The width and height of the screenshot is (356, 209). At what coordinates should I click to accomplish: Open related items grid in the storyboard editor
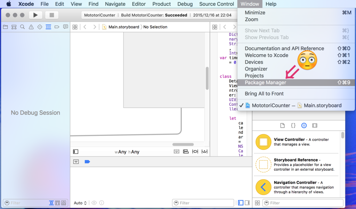(x=75, y=27)
